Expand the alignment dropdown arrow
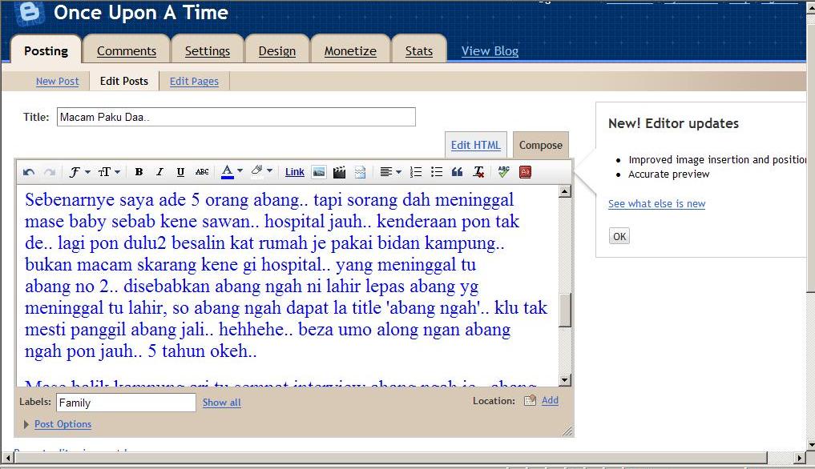Screen dimensions: 815x469 click(x=398, y=171)
